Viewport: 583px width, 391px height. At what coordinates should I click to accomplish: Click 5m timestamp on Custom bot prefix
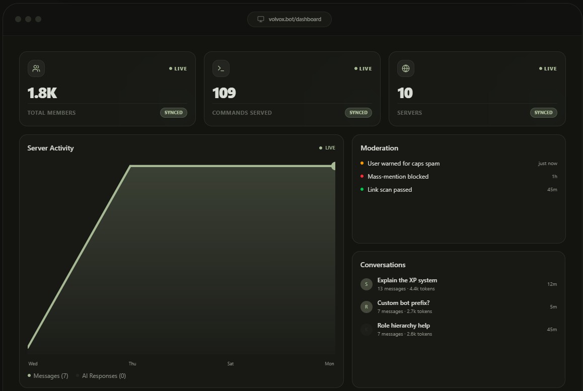(x=553, y=306)
